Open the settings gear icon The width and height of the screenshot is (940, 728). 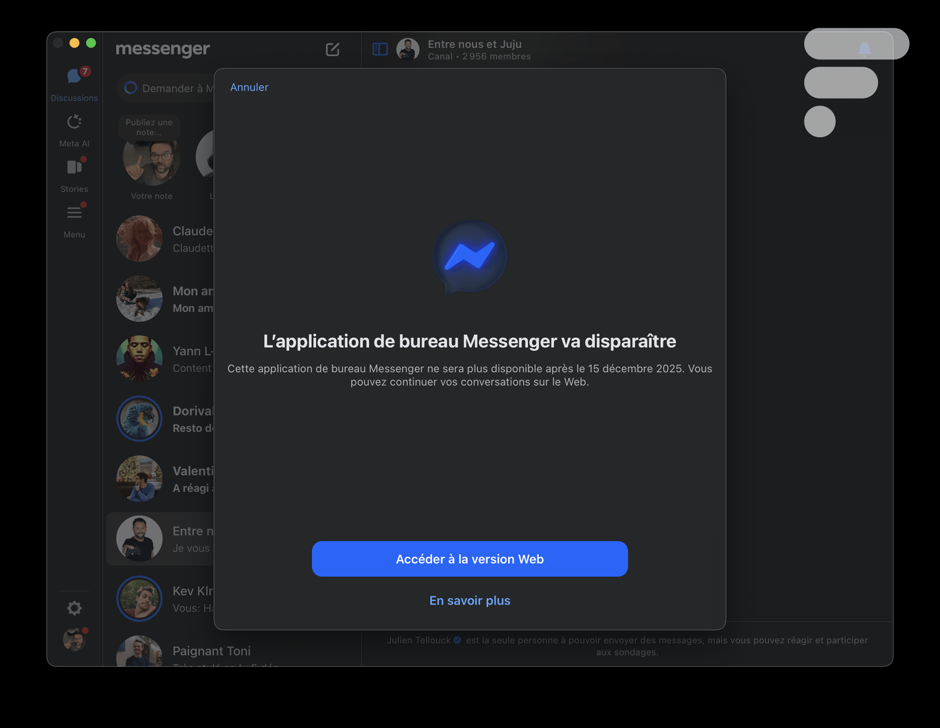point(74,608)
